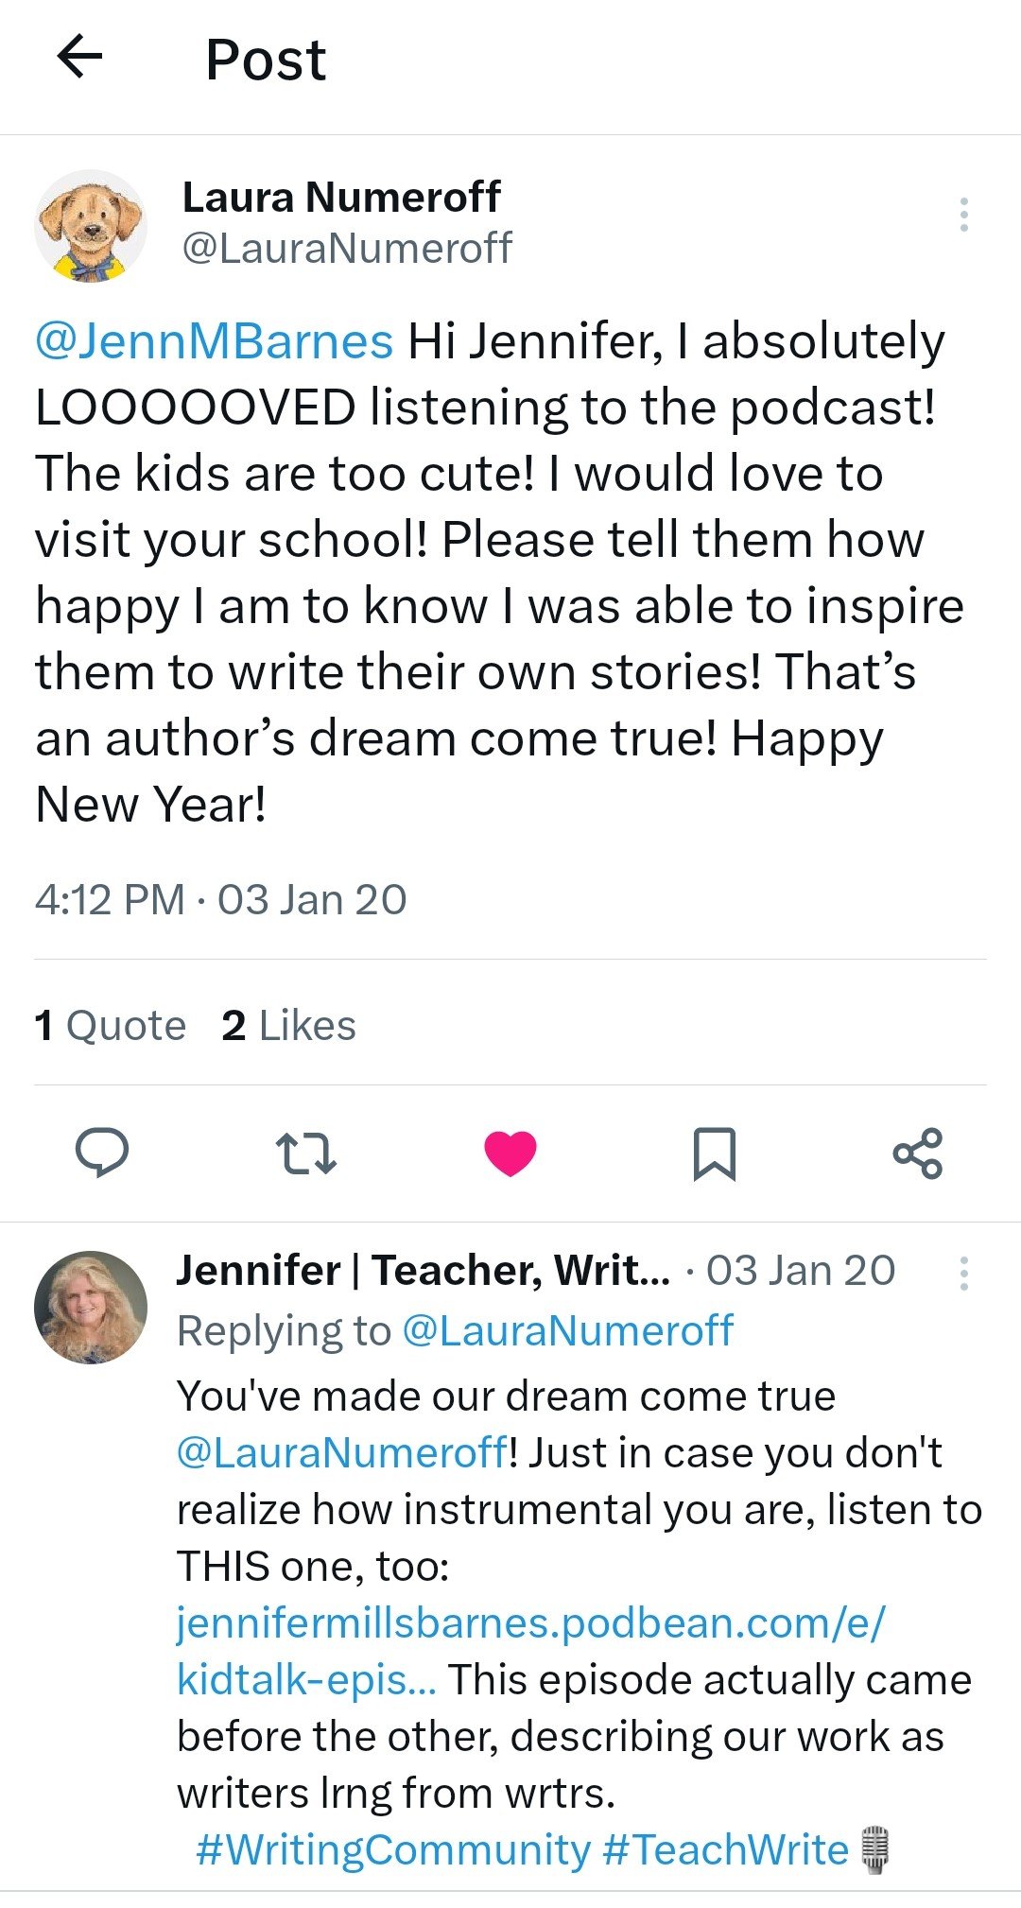Tap the @JennMBarnes mention

tap(214, 341)
